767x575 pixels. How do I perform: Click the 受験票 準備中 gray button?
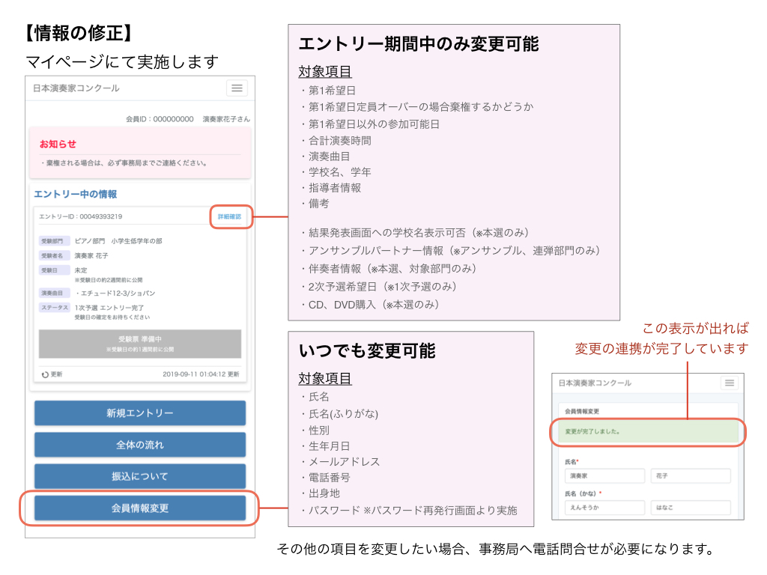pyautogui.click(x=140, y=344)
